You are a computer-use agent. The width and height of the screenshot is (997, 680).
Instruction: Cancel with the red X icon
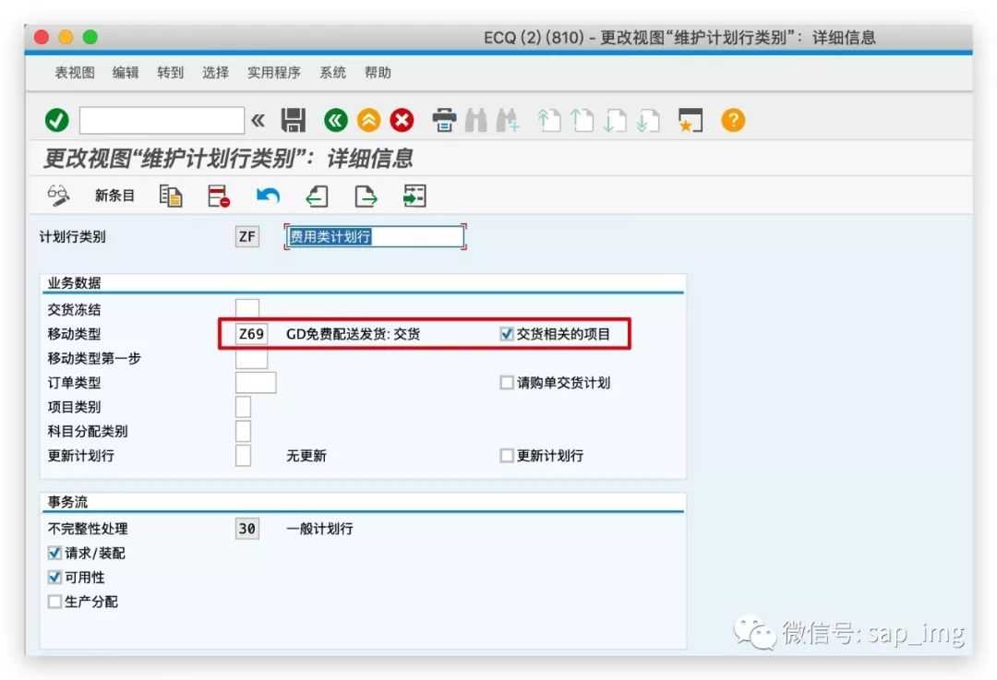(x=402, y=120)
